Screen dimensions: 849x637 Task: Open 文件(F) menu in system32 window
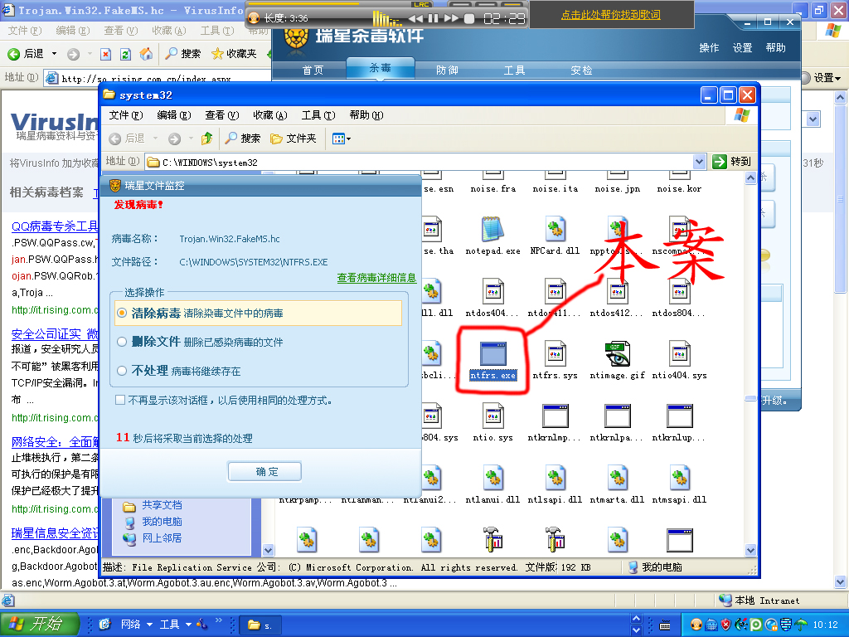click(x=126, y=114)
